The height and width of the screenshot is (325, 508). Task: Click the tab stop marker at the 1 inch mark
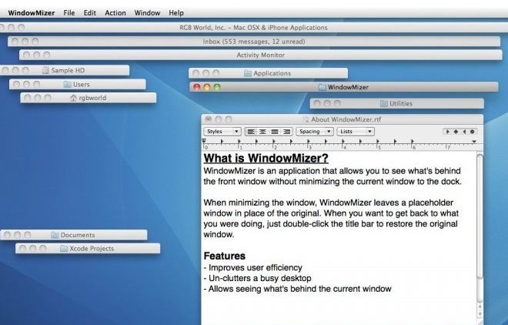[239, 142]
